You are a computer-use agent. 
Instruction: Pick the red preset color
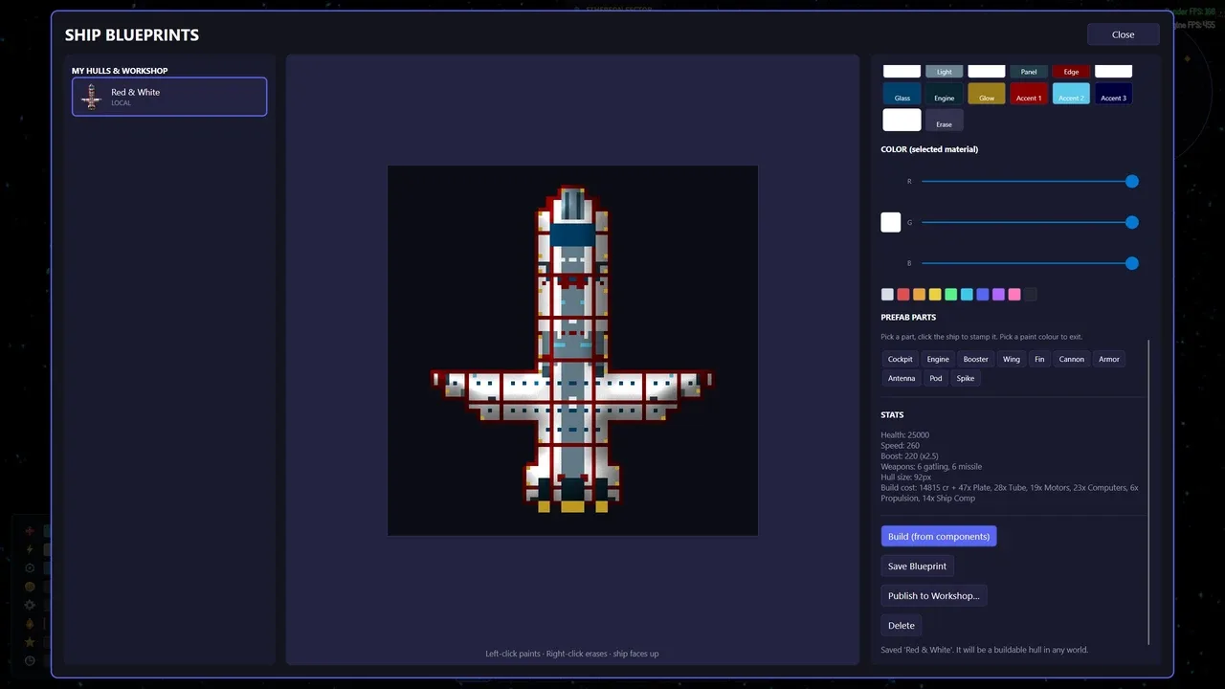903,295
